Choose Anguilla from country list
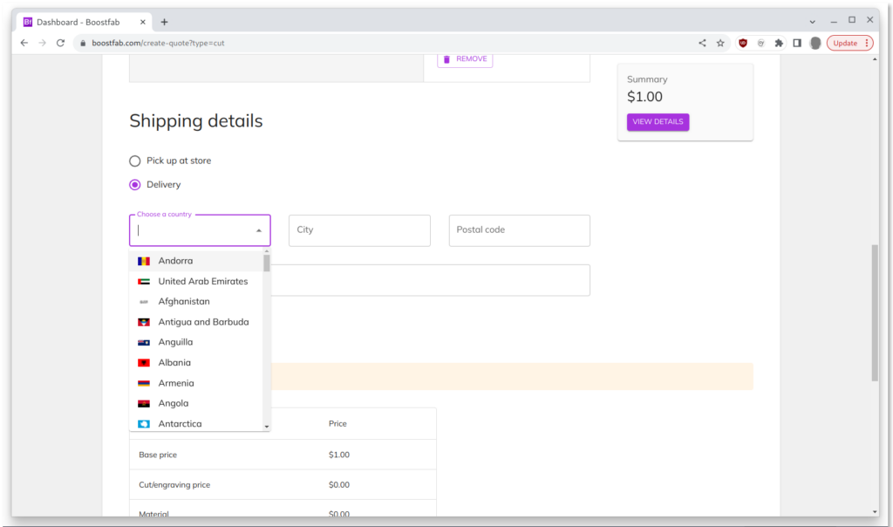The width and height of the screenshot is (893, 527). (196, 342)
